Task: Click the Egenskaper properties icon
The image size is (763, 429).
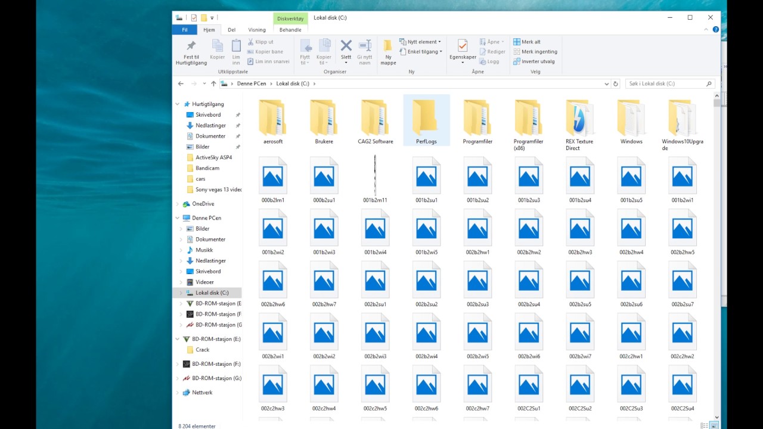Action: (463, 46)
